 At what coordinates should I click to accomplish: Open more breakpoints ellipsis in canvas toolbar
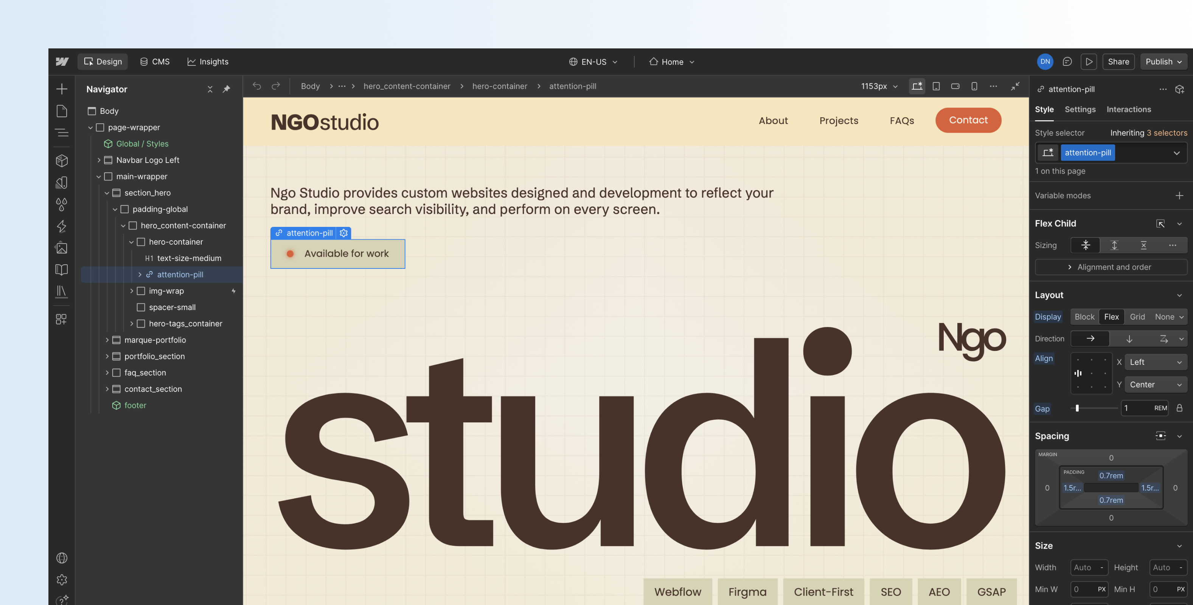(993, 86)
